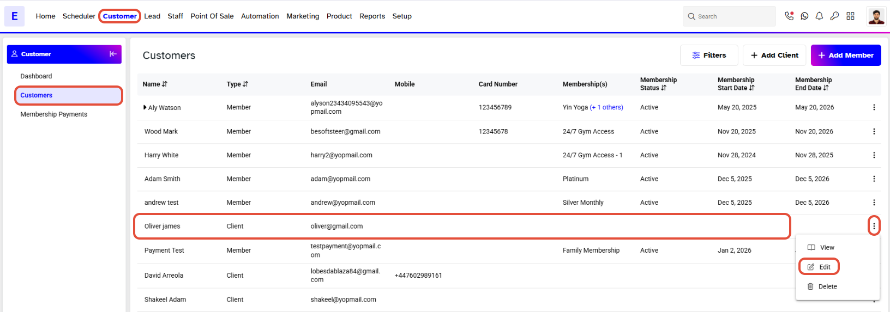The image size is (890, 312).
Task: Click the Silver Monthly membership cell
Action: [x=583, y=203]
